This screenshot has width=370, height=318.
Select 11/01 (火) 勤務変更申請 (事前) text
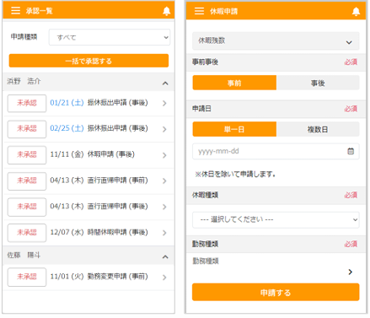99,277
